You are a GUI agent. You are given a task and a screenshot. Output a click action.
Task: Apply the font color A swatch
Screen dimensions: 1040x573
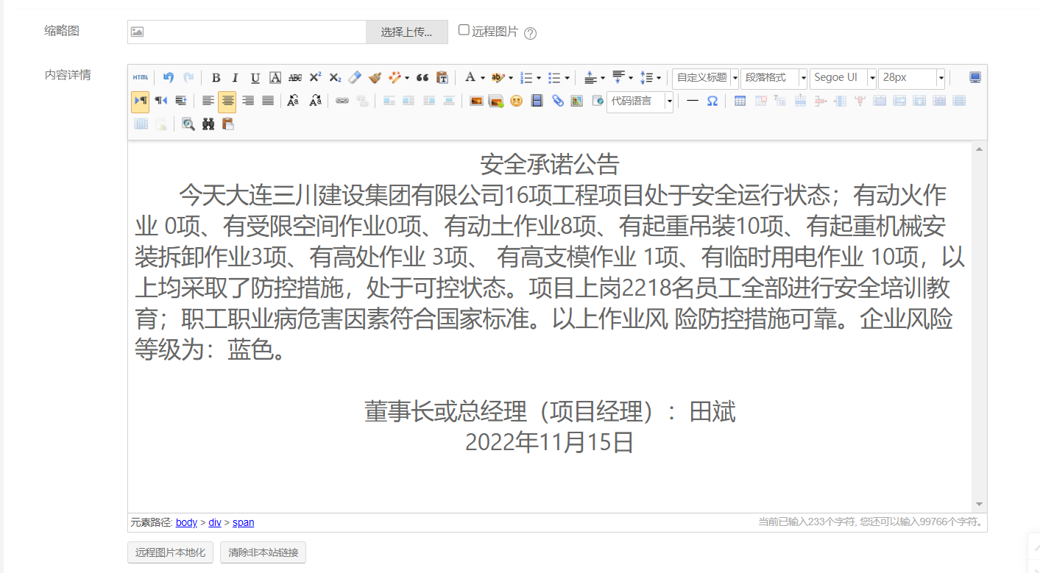[x=470, y=77]
